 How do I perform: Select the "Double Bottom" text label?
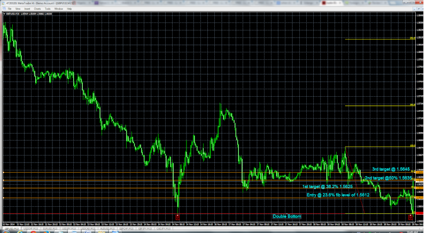pos(287,216)
